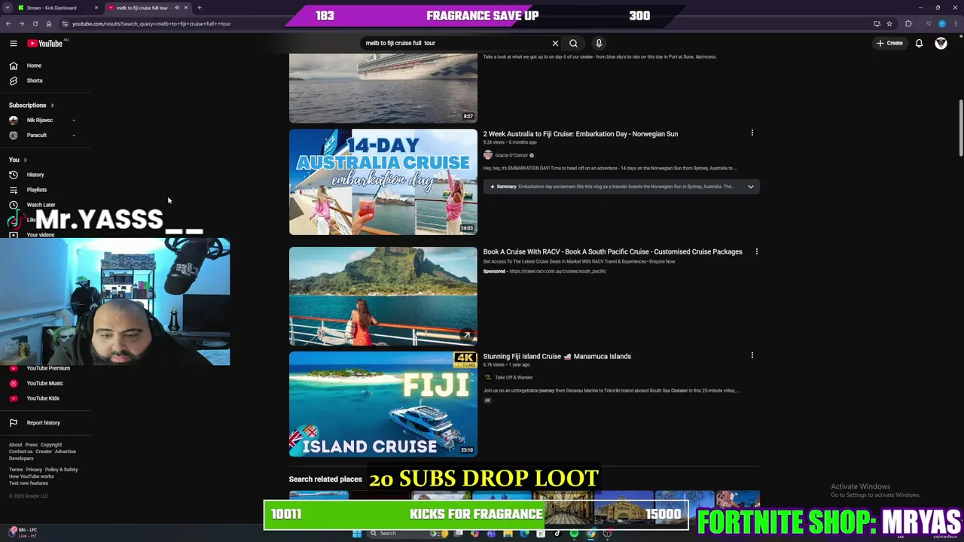Image resolution: width=964 pixels, height=542 pixels.
Task: Open Chrome three-dot menu
Action: pyautogui.click(x=956, y=23)
